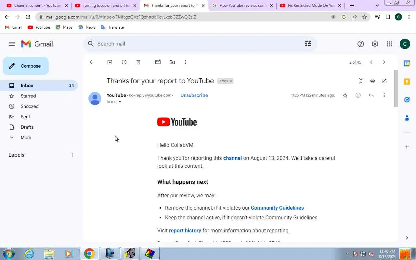Open Contacts side panel
The width and height of the screenshot is (416, 260).
tap(407, 118)
